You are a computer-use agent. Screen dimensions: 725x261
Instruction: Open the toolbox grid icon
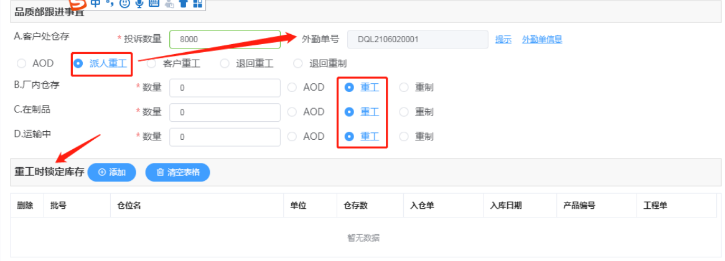tap(197, 4)
